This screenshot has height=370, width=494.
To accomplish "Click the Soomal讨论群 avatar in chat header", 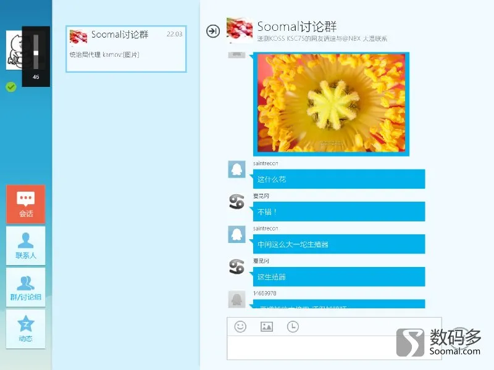I will coord(240,30).
